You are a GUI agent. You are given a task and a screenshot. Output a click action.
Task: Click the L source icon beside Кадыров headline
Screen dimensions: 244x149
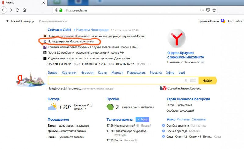point(45,58)
